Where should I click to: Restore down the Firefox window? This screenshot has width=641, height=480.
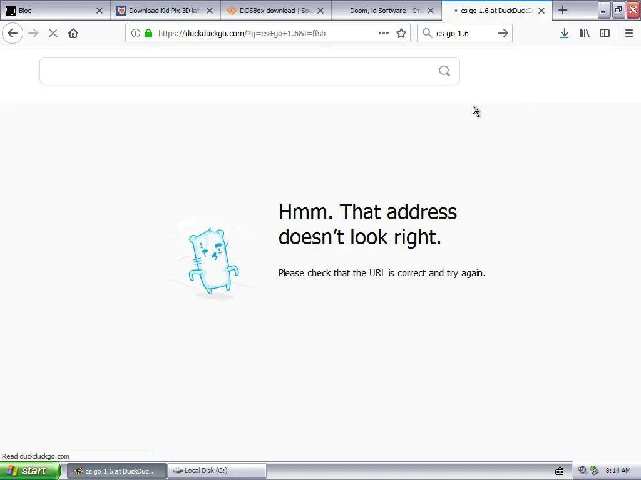pyautogui.click(x=618, y=11)
